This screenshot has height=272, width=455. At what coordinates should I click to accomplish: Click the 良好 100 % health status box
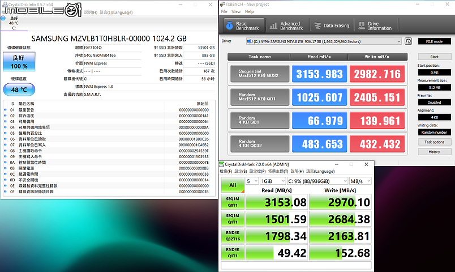(19, 62)
